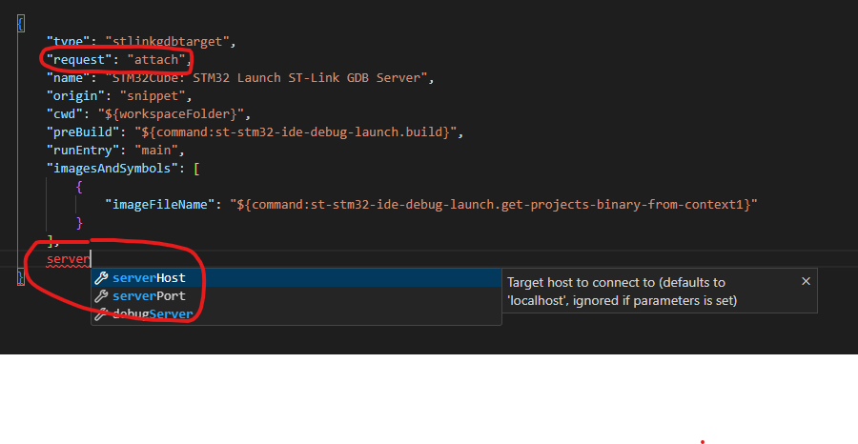Image resolution: width=858 pixels, height=444 pixels.
Task: Click the wrench icon beside debugServer
Action: 102,314
